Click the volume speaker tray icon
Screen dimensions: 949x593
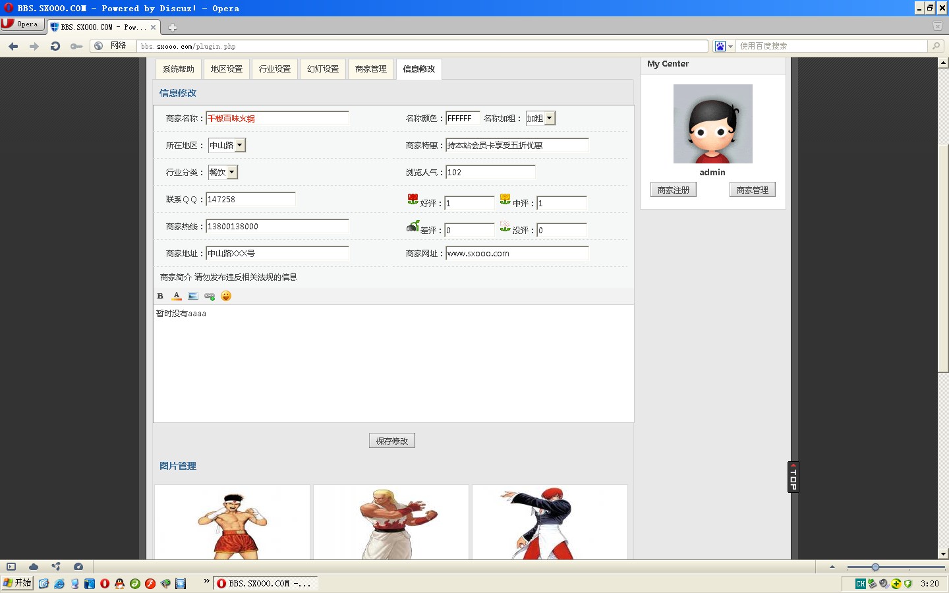pyautogui.click(x=884, y=584)
